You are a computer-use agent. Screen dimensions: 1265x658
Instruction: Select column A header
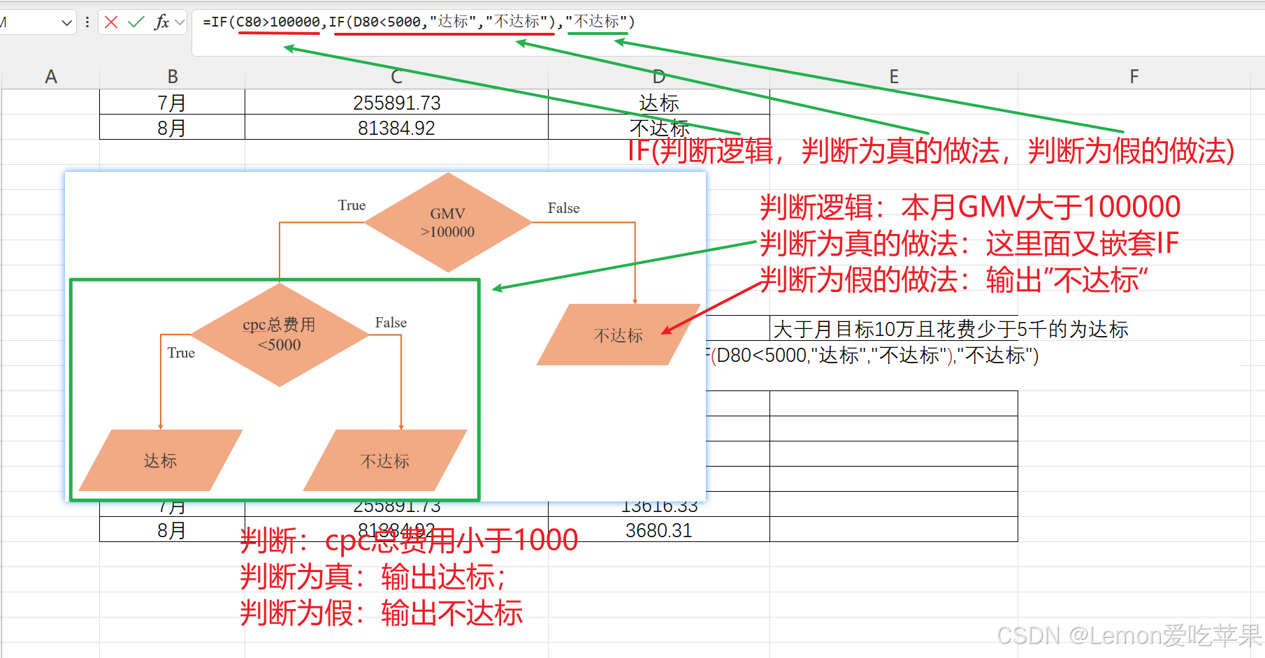tap(51, 77)
